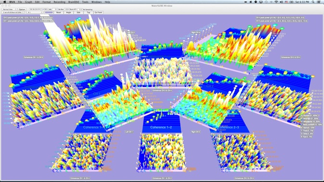Image resolution: width=324 pixels, height=182 pixels.
Task: Click the US flag input icon
Action: [x=287, y=2]
